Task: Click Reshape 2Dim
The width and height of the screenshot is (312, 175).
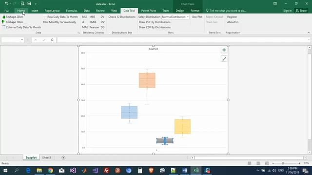Action: point(13,17)
